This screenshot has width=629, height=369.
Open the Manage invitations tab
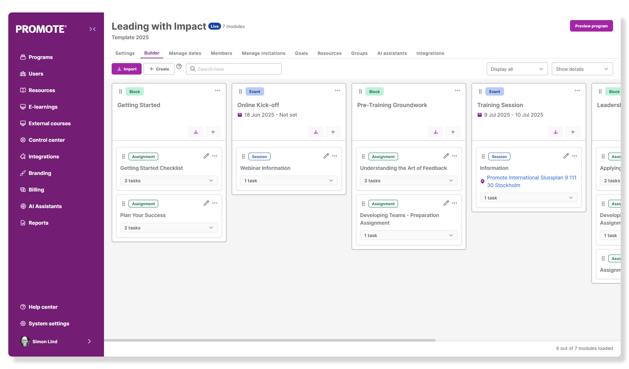(263, 53)
